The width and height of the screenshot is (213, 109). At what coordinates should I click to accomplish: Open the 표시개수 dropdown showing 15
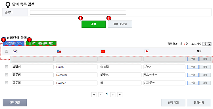pyautogui.click(x=207, y=44)
